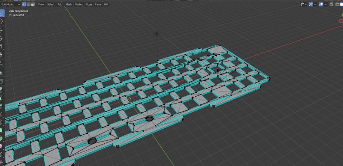Select the Poly Build tool
Screen dimensions: 343x166
(1, 130)
